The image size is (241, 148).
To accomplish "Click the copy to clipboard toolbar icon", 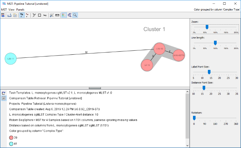I will click(x=15, y=15).
